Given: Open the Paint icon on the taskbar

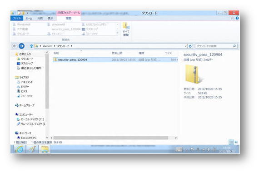Looking at the screenshot, I should click(32, 149).
